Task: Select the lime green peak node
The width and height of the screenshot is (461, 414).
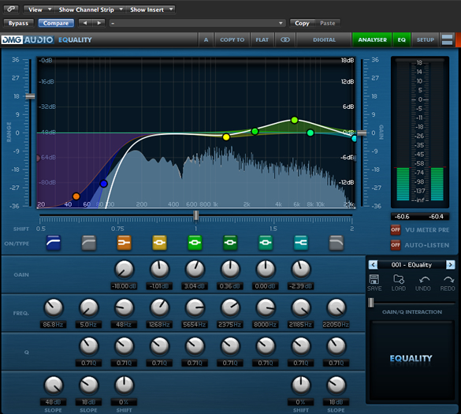Action: pyautogui.click(x=295, y=120)
